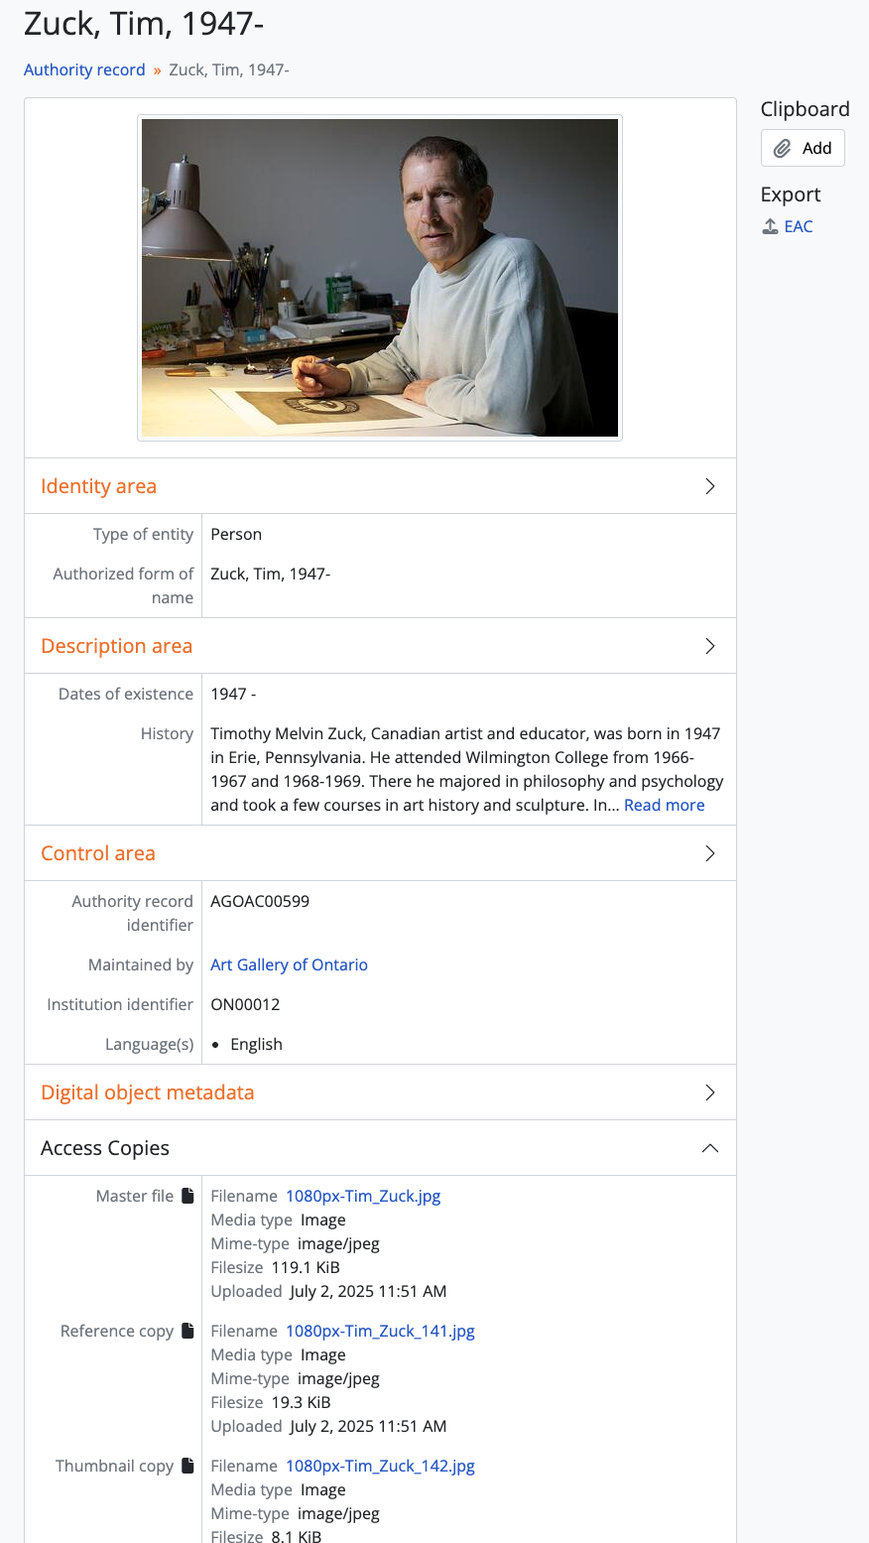Click the Thumbnail copy document icon
The width and height of the screenshot is (869, 1543).
tap(188, 1466)
